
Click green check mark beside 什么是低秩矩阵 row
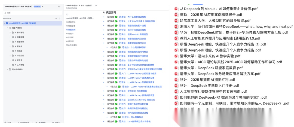click(119, 47)
